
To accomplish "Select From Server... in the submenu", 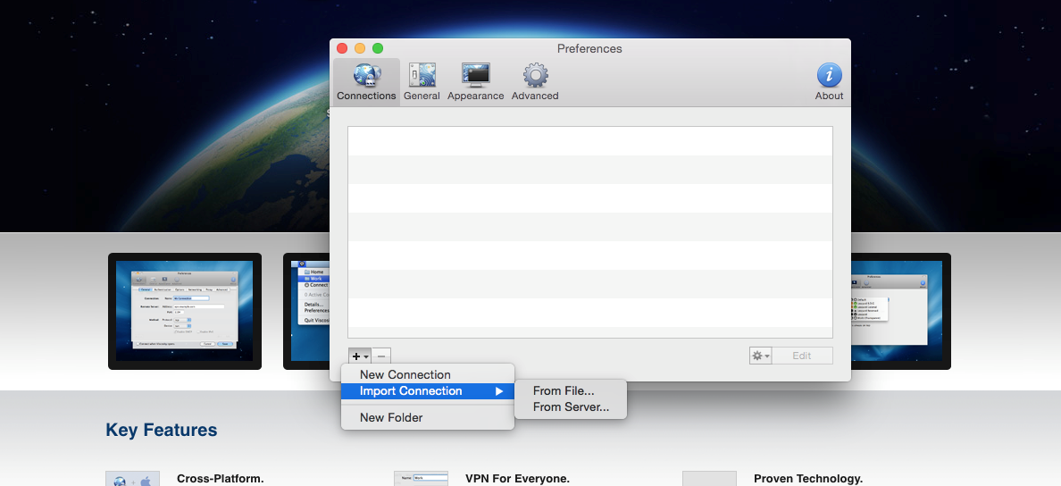I will click(x=571, y=407).
